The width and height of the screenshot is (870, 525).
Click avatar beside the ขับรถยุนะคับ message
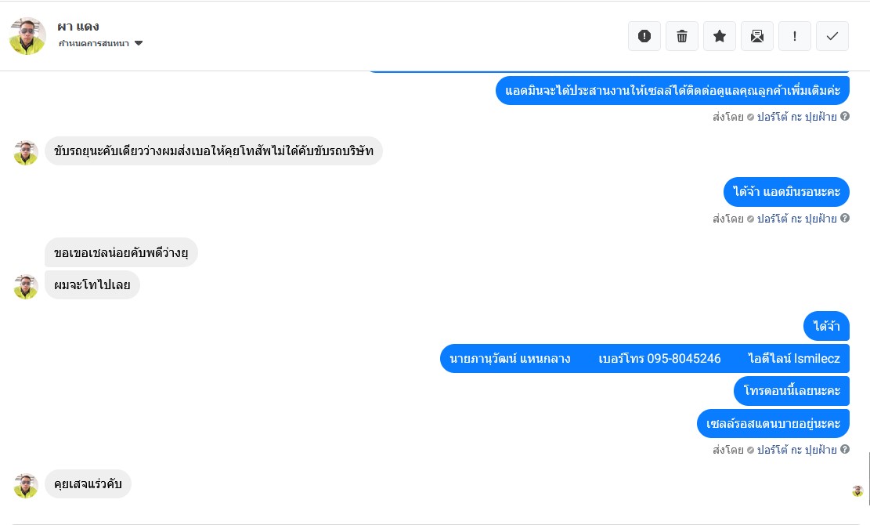[x=26, y=153]
